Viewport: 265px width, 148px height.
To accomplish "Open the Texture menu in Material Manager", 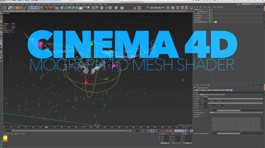I will [23, 134].
